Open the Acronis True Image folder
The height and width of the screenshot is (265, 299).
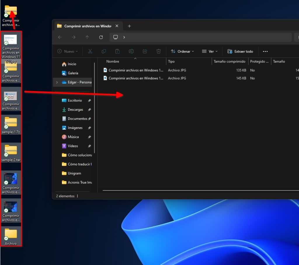click(x=77, y=182)
